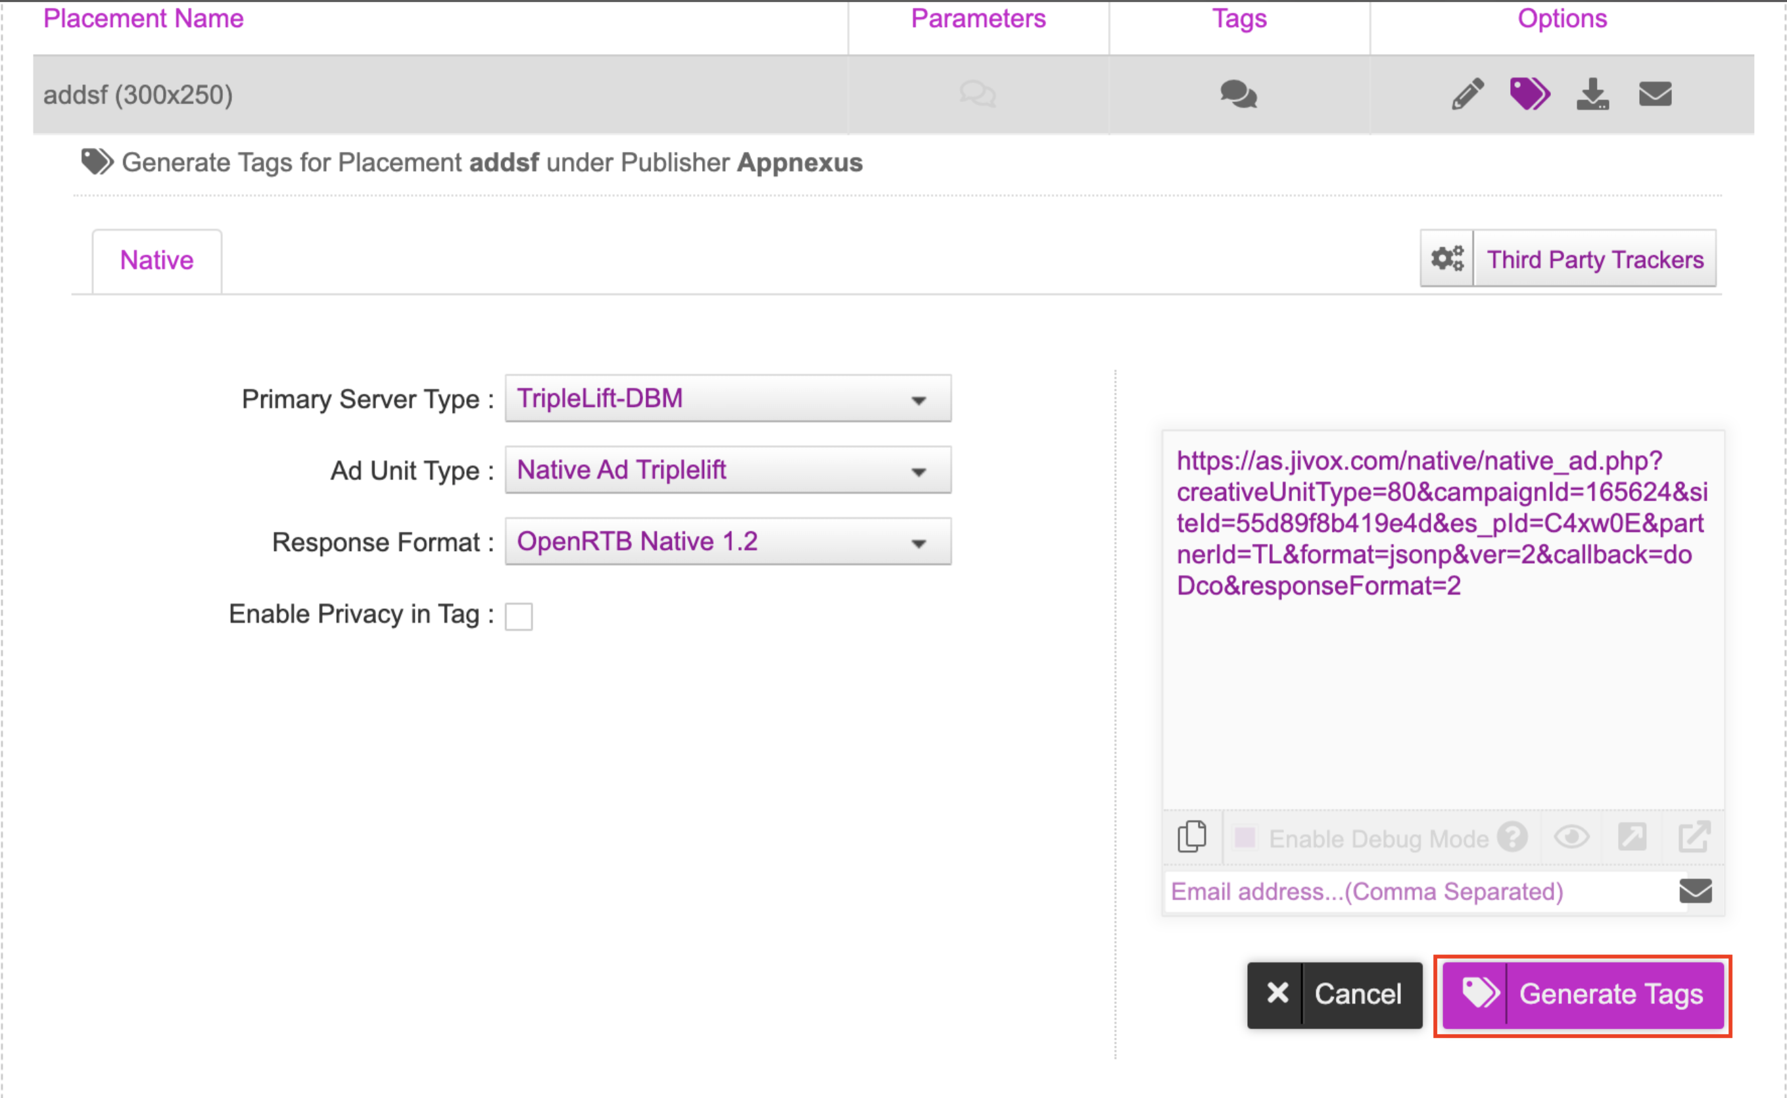This screenshot has width=1787, height=1098.
Task: Click the Parameters comment bubble icon
Action: 978,95
